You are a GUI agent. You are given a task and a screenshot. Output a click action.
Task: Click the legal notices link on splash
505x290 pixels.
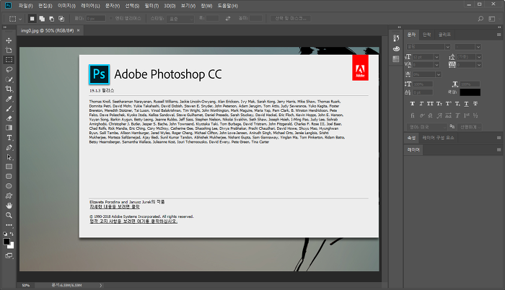coord(133,221)
